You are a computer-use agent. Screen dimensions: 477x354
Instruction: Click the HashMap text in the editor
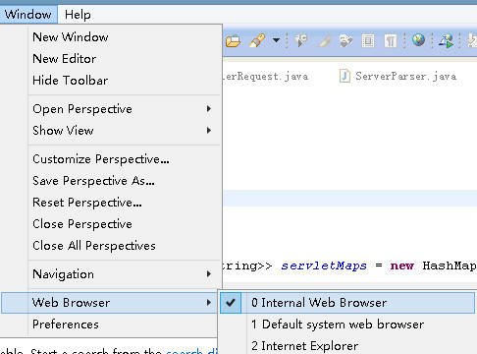pyautogui.click(x=450, y=265)
